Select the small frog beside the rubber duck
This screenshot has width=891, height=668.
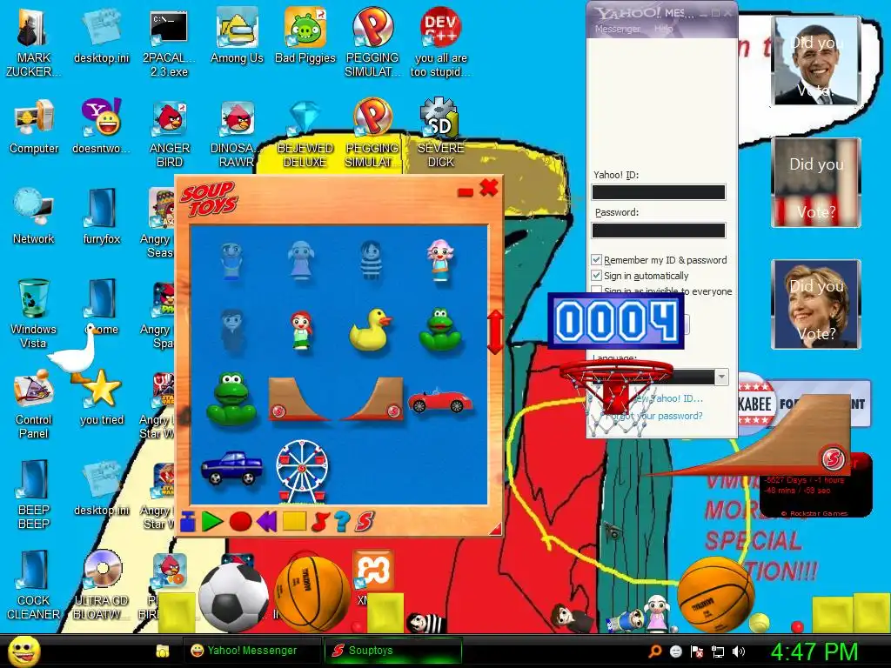click(439, 329)
